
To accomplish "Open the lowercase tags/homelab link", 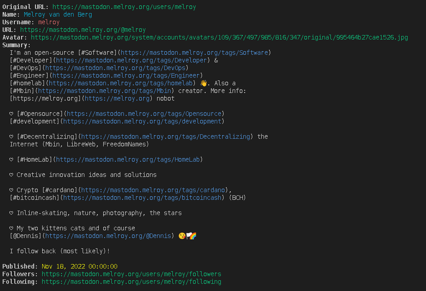I will [x=121, y=83].
